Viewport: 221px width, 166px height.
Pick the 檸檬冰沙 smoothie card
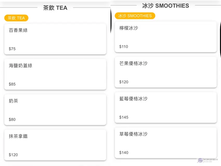(x=166, y=37)
